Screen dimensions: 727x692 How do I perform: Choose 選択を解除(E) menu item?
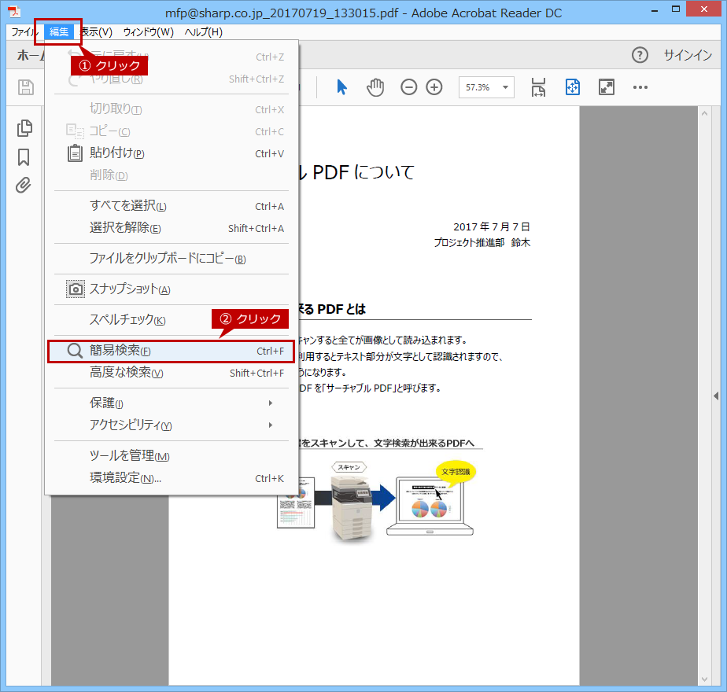click(171, 228)
